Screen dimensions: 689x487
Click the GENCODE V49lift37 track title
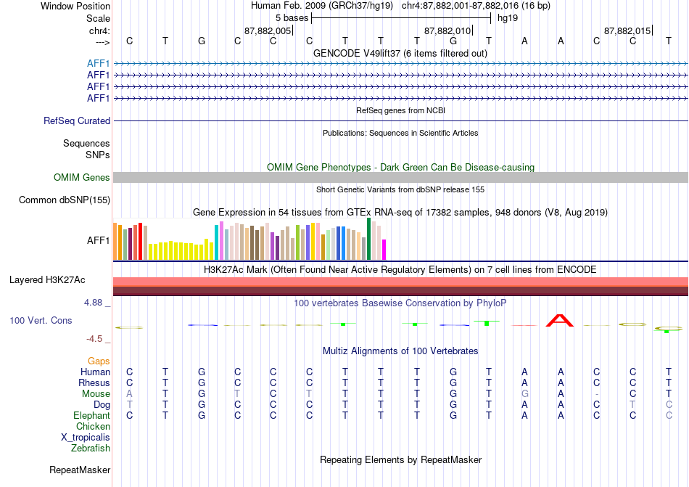[400, 54]
